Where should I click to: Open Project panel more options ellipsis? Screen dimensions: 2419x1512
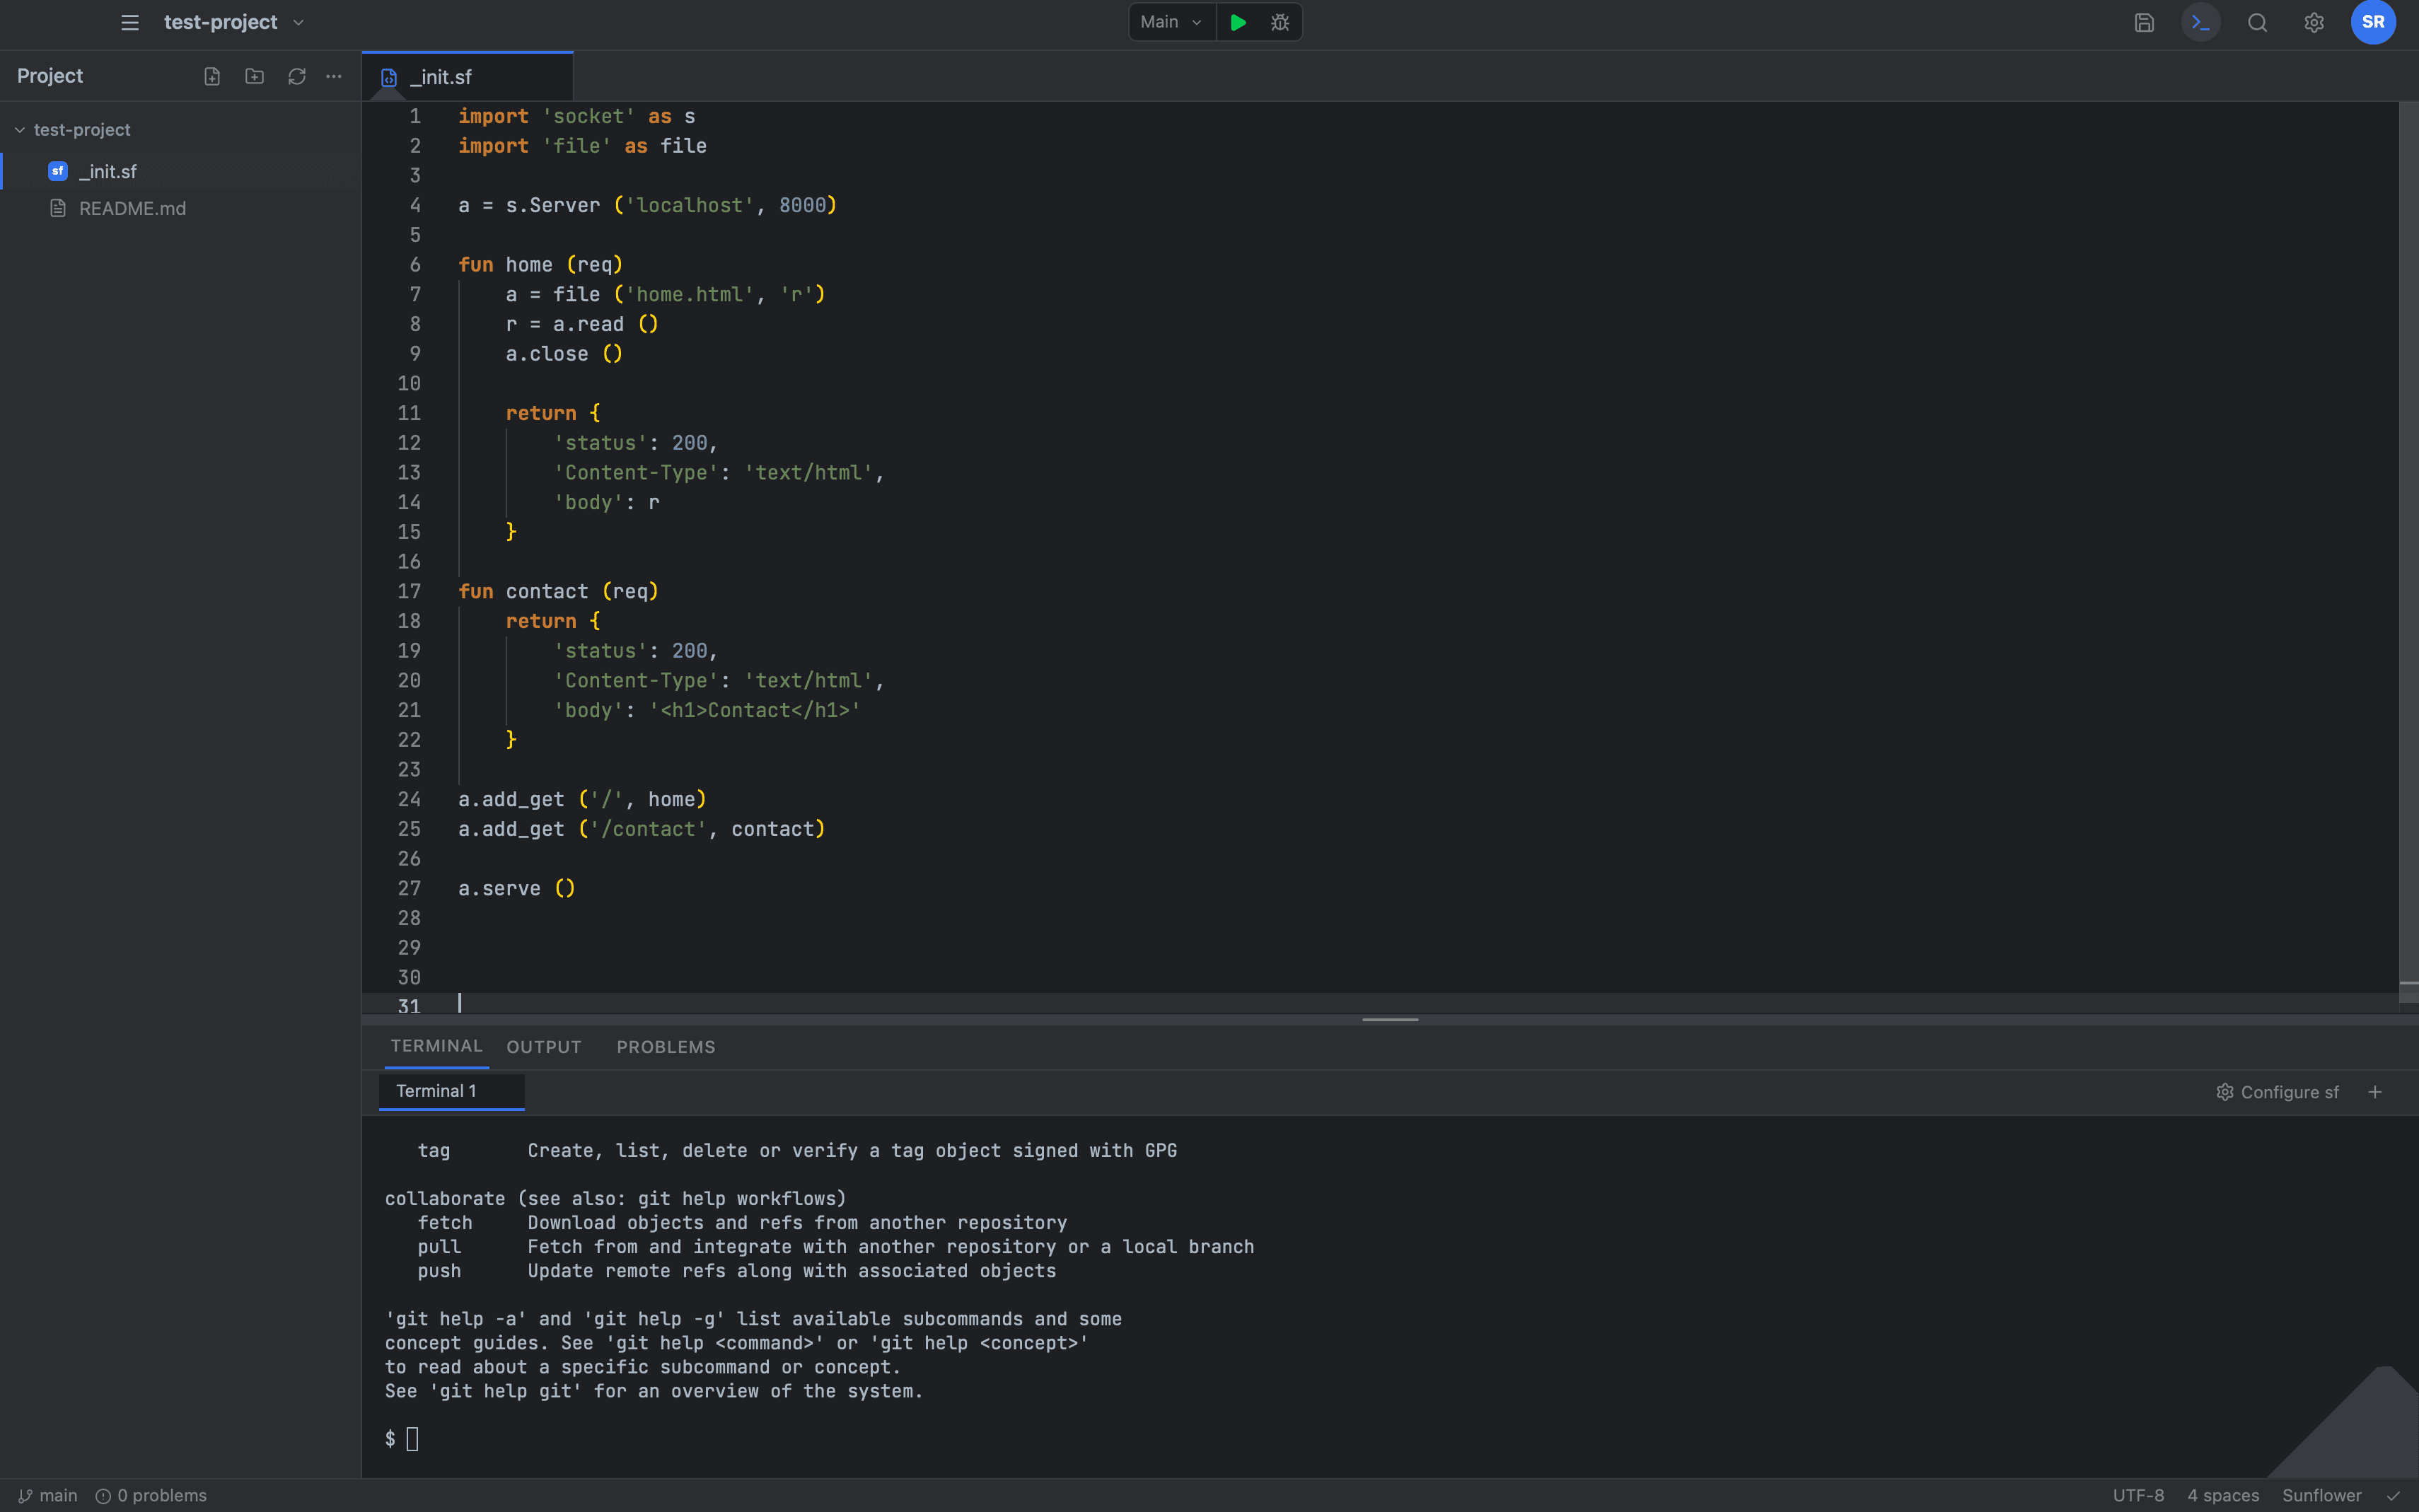tap(334, 76)
